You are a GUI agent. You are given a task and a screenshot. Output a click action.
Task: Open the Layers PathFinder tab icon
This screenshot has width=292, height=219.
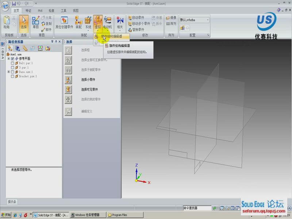tap(32, 49)
